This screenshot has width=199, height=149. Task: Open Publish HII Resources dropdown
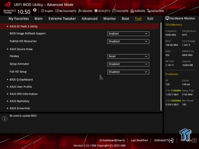click(x=128, y=41)
